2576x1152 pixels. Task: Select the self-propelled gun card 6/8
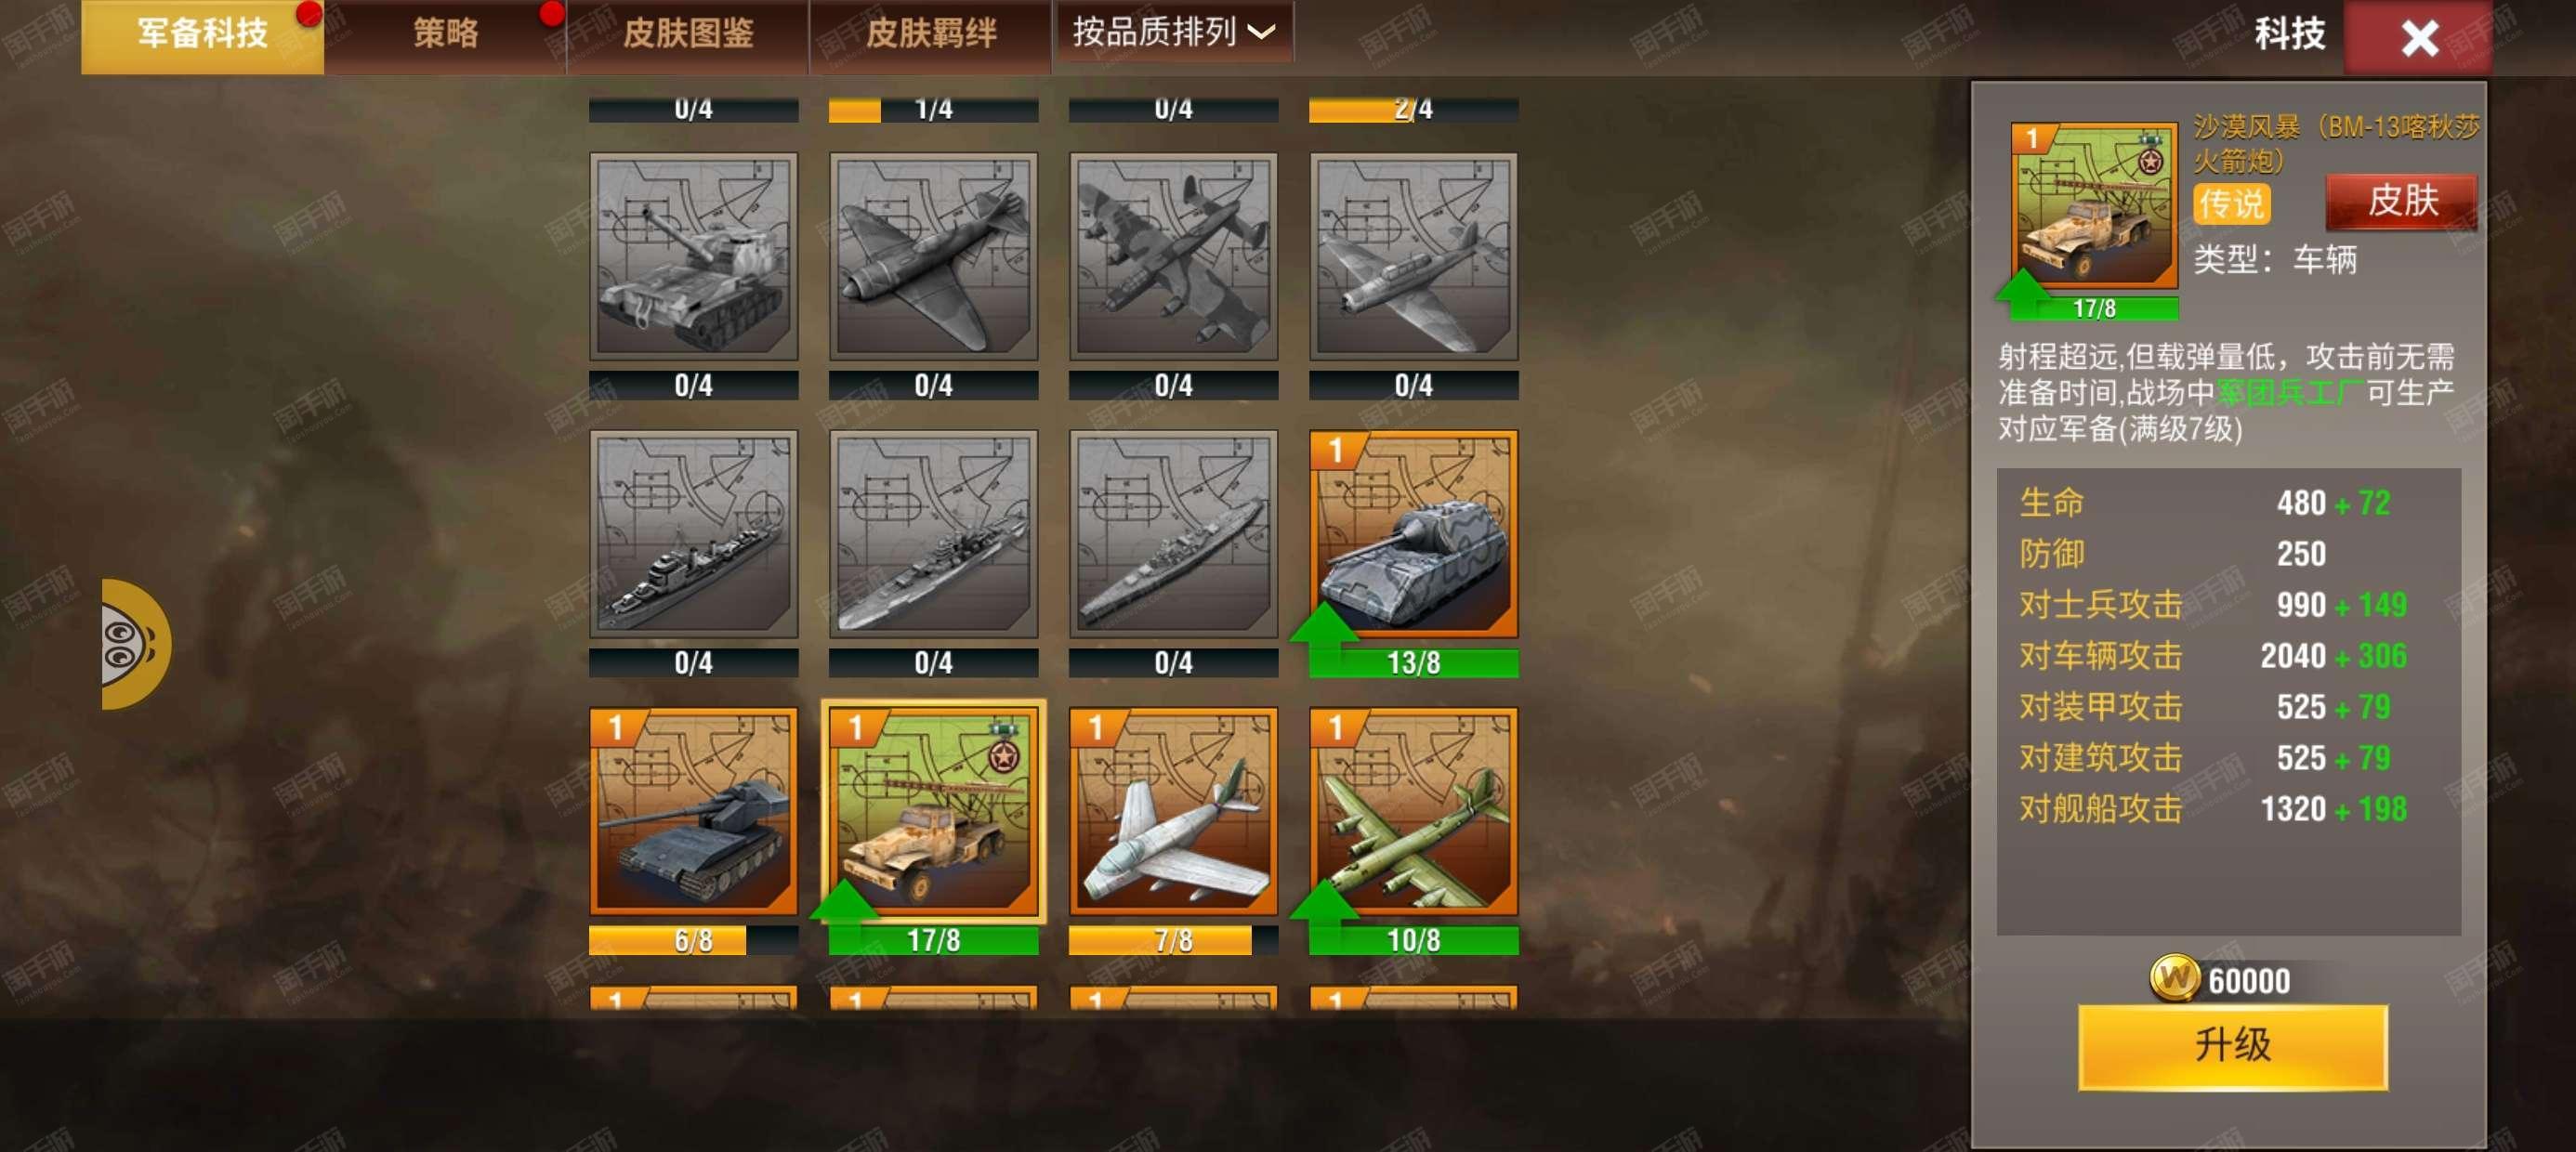click(693, 812)
